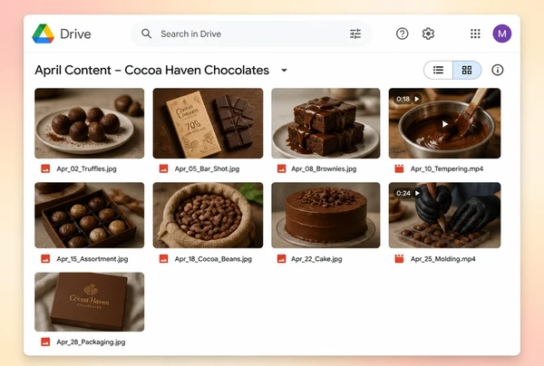Open the truffles photo thumbnail
This screenshot has width=544, height=366.
tap(90, 123)
